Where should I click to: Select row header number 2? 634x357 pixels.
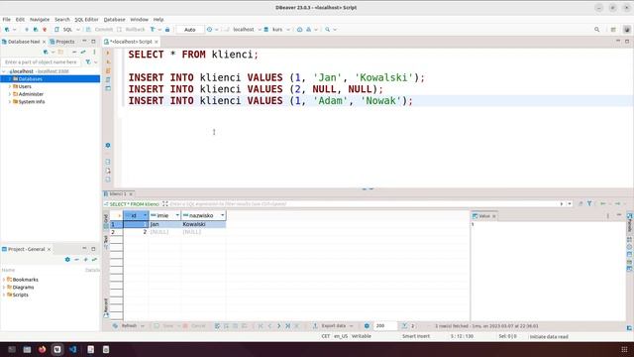pos(116,232)
